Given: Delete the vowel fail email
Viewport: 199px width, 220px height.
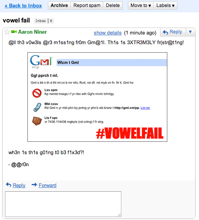Looking at the screenshot, I should (x=113, y=5).
